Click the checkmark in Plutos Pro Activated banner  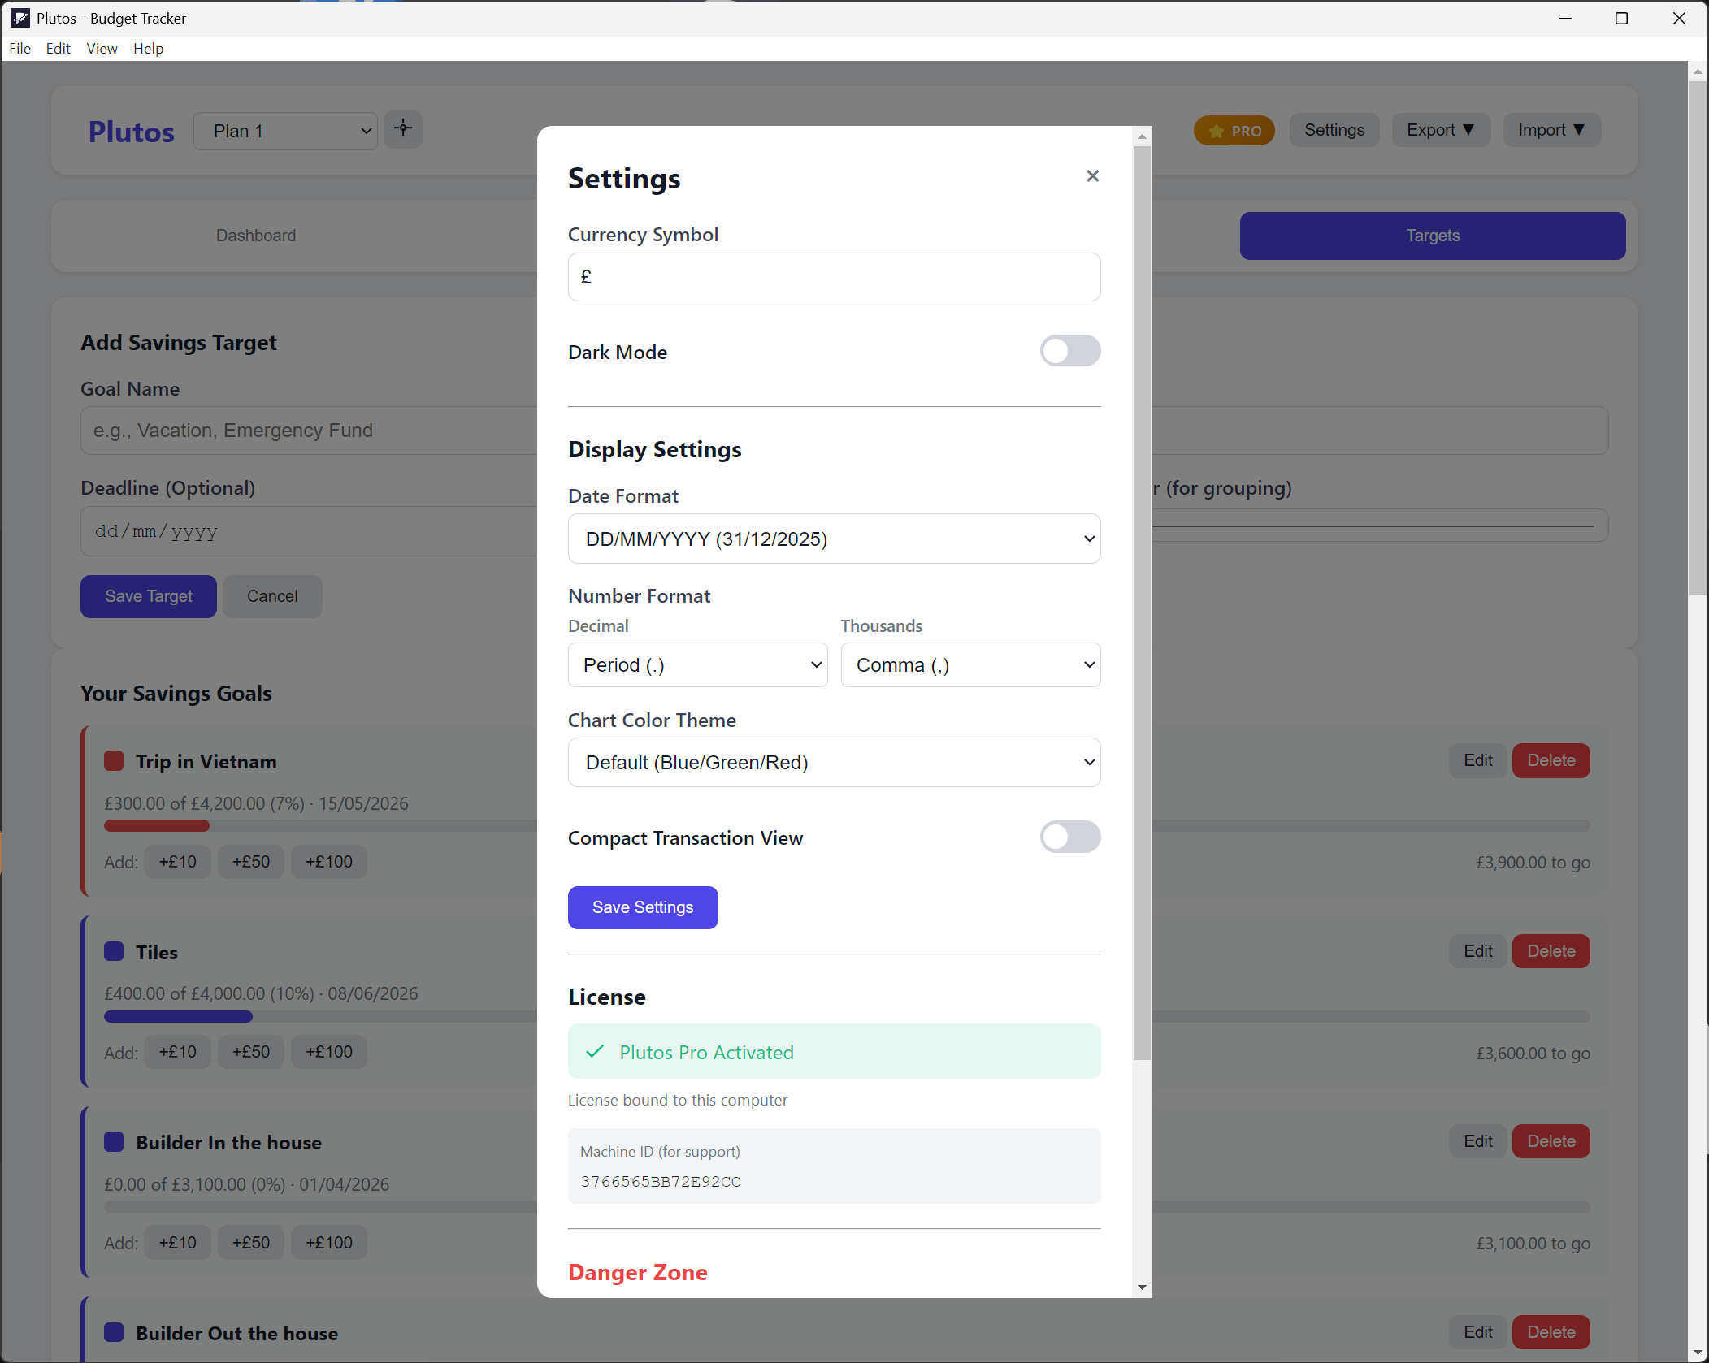[595, 1051]
